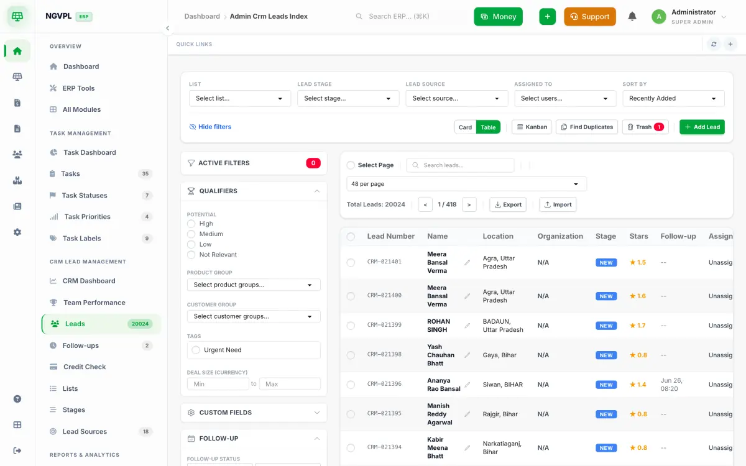The height and width of the screenshot is (466, 746).
Task: Open the customer groups dropdown
Action: (x=254, y=316)
